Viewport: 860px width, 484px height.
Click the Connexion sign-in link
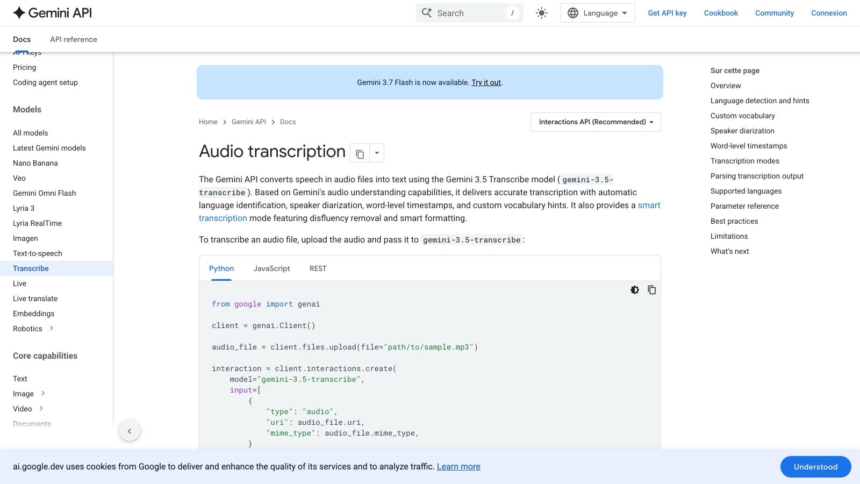(829, 13)
